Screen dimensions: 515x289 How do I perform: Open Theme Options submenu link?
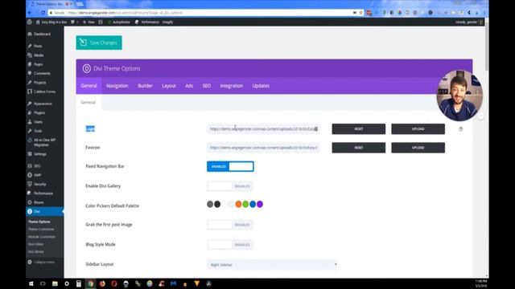[39, 222]
